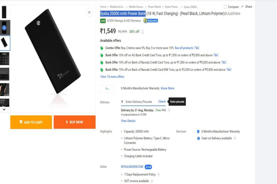Open seller MTAILMODEECOM page
Screen dimensions: 277x184
[132, 166]
